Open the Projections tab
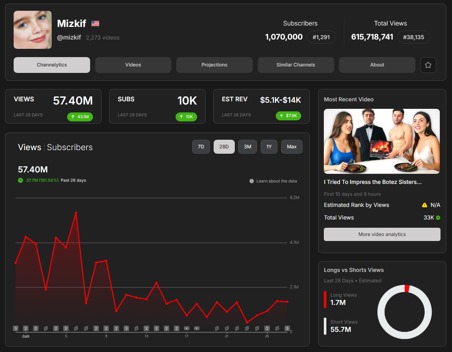The width and height of the screenshot is (452, 352). coord(214,65)
